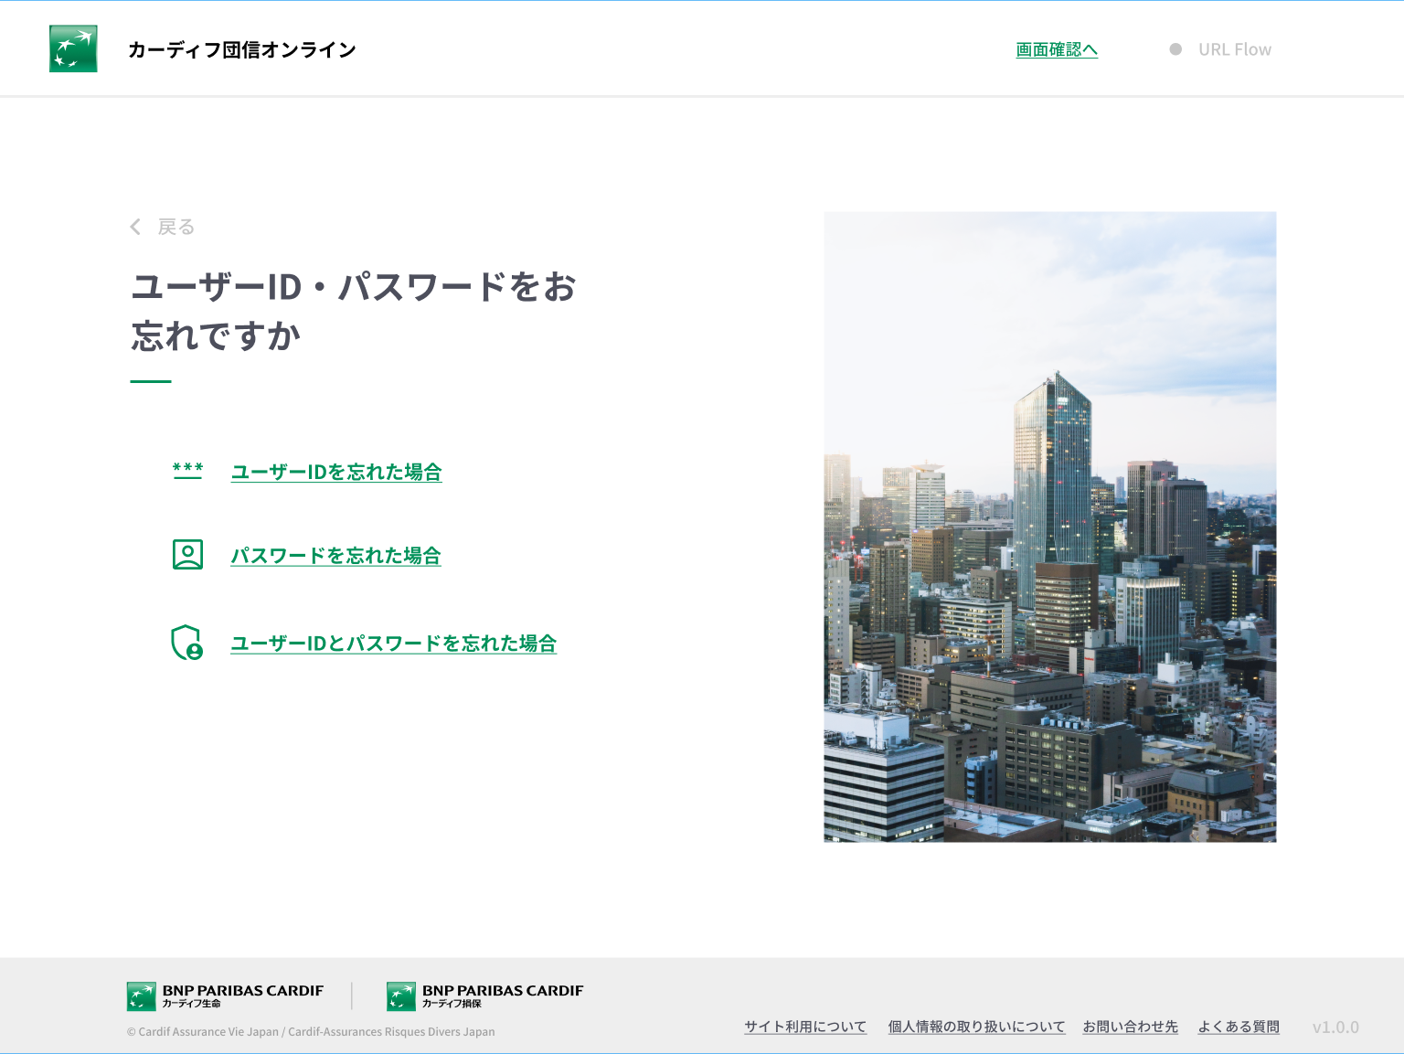The image size is (1404, 1054).
Task: Click BNP Paribas Cardif 生命 footer logo
Action: pos(225,996)
